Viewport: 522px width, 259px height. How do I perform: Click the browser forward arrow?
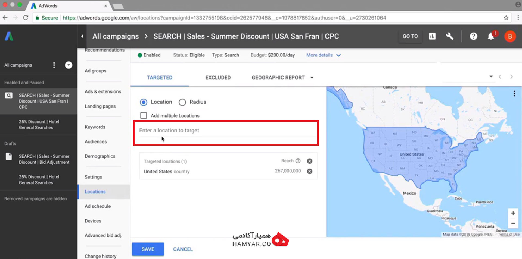coord(15,18)
